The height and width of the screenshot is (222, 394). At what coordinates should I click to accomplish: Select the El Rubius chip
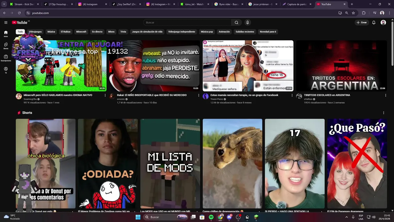pos(66,32)
